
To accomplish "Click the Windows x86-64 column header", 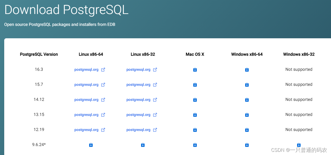I will tap(247, 54).
